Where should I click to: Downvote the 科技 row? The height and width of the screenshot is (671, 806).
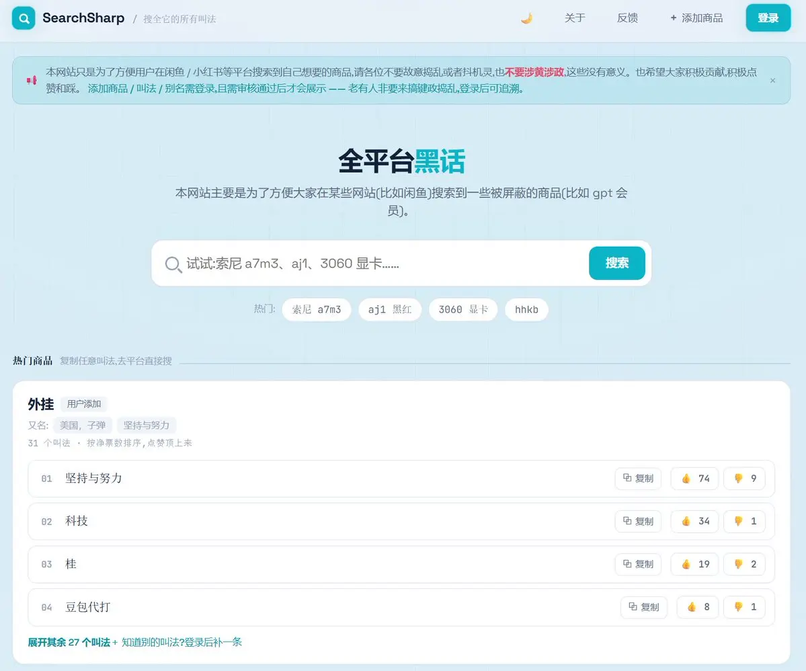point(744,521)
